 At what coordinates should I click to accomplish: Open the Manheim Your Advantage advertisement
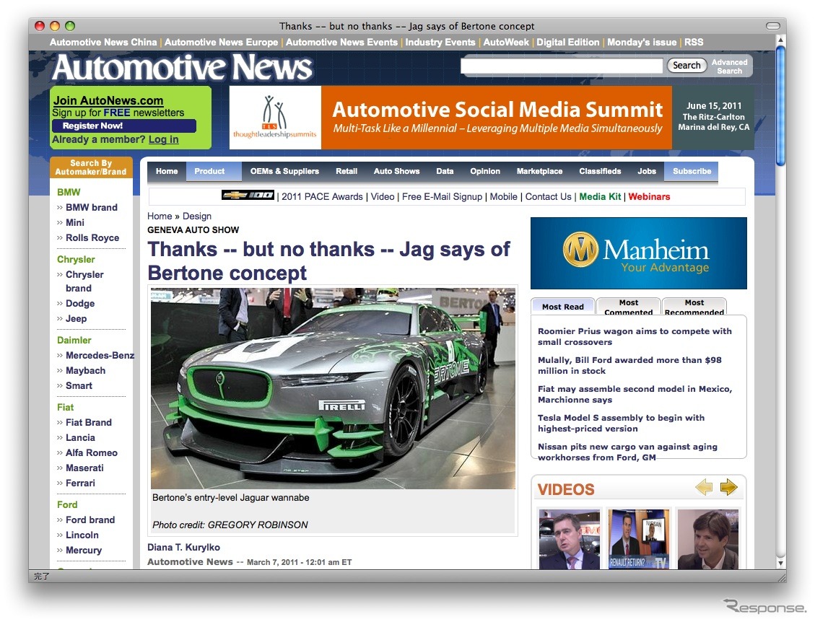(638, 253)
